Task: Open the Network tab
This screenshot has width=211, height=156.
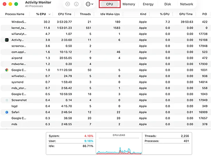Action: (x=186, y=4)
